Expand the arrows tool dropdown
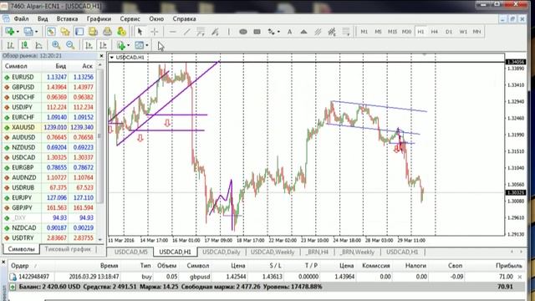535x301 pixels. [x=278, y=32]
